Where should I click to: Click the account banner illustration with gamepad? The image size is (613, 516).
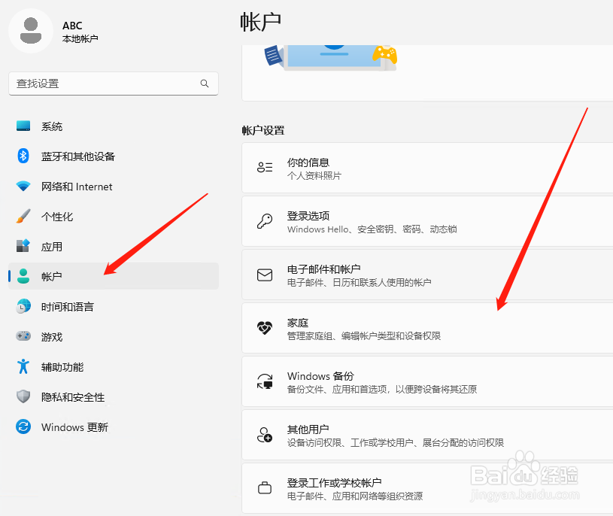click(x=331, y=58)
